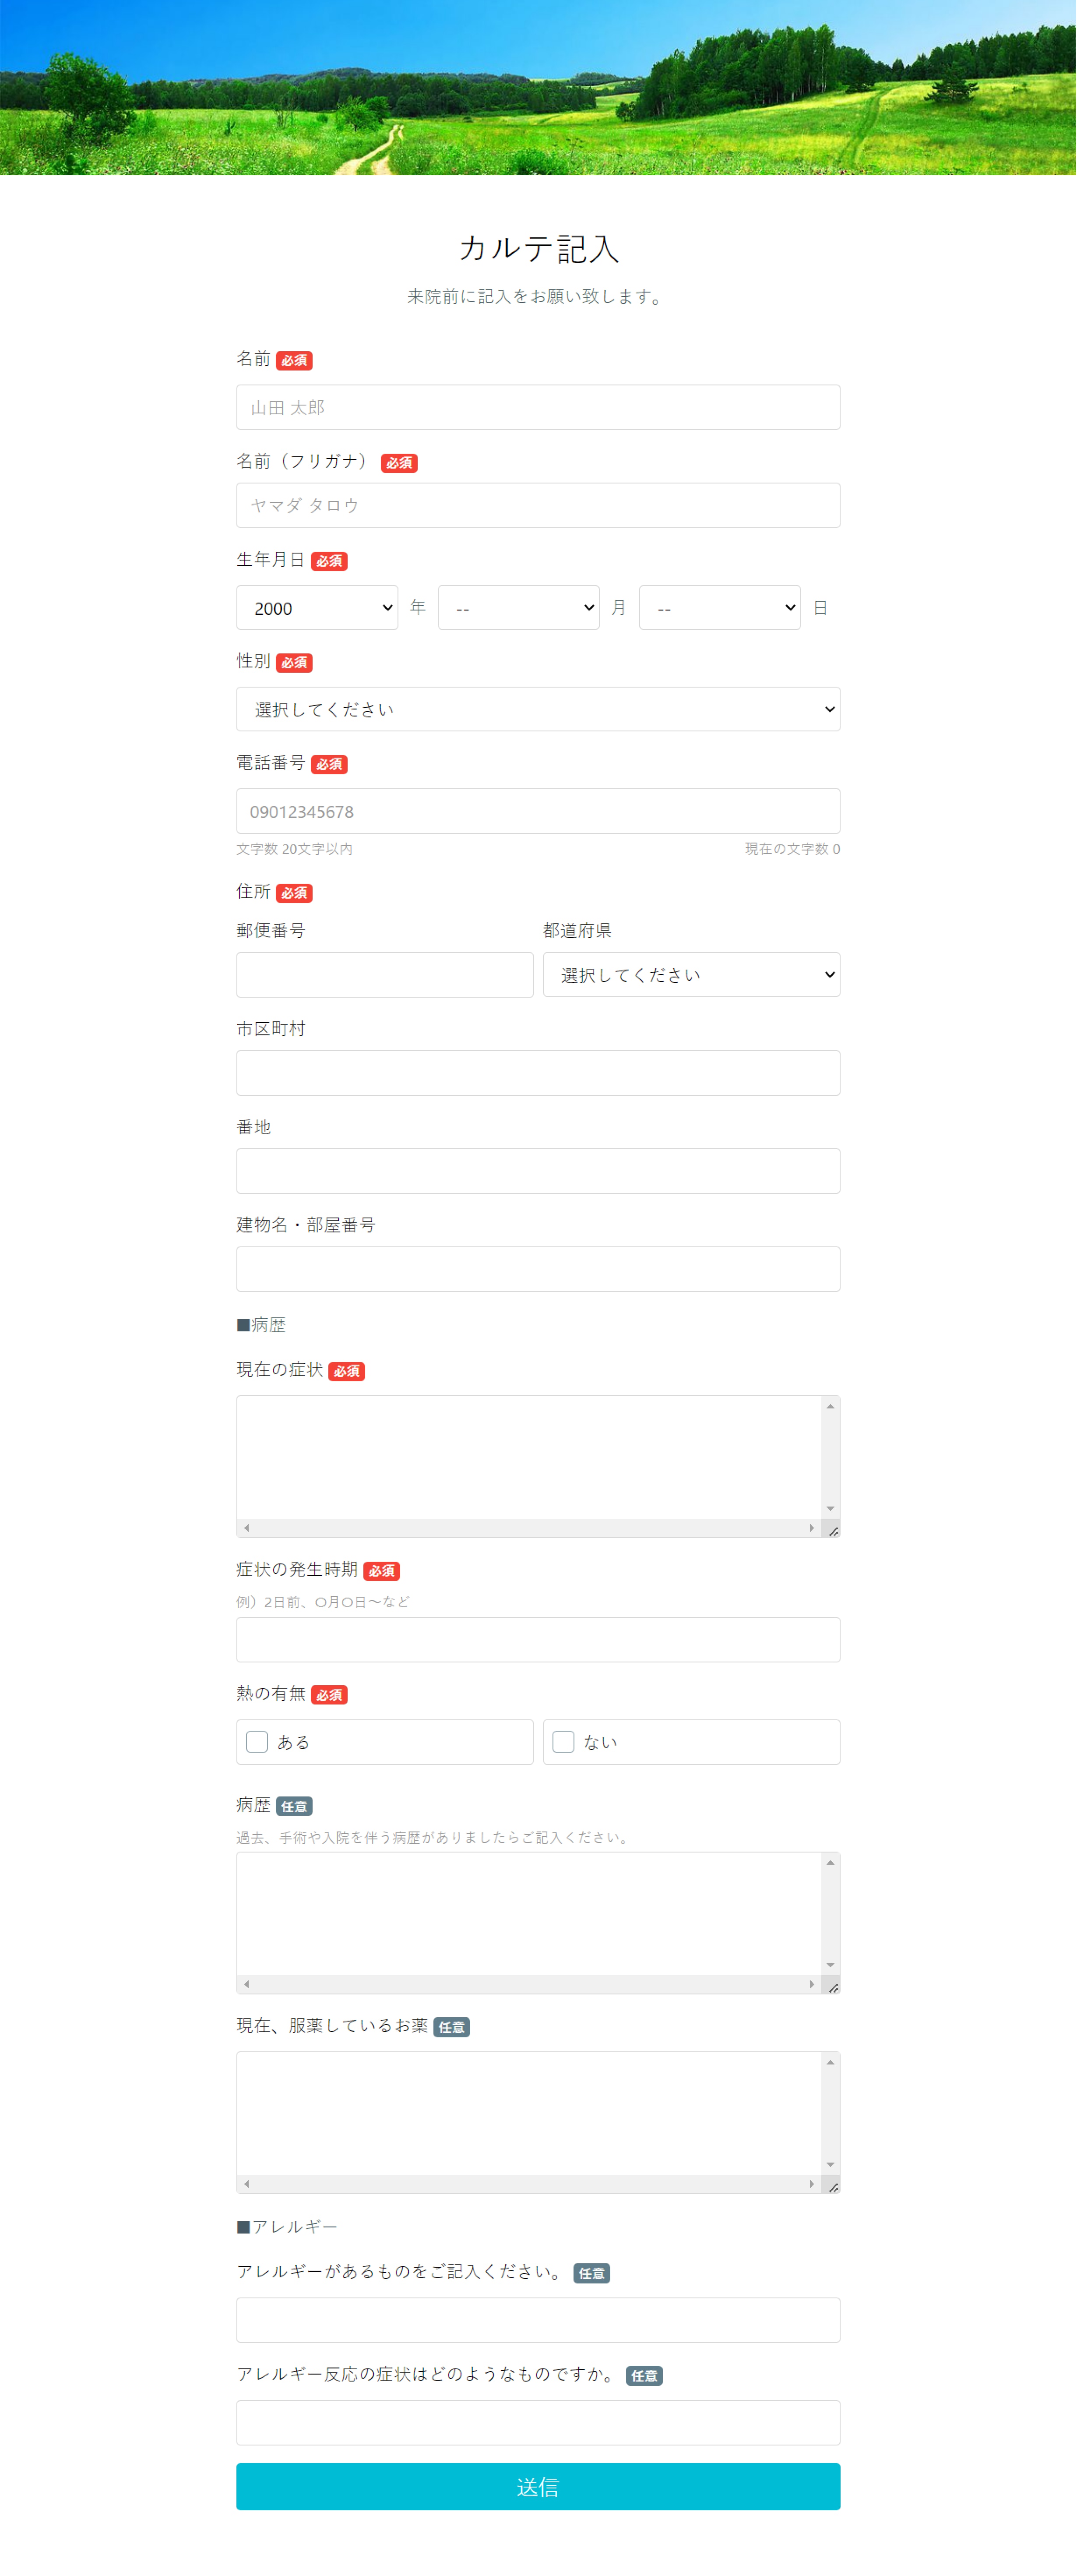Click the 名前（フリガナ） furigana input field

coord(538,505)
